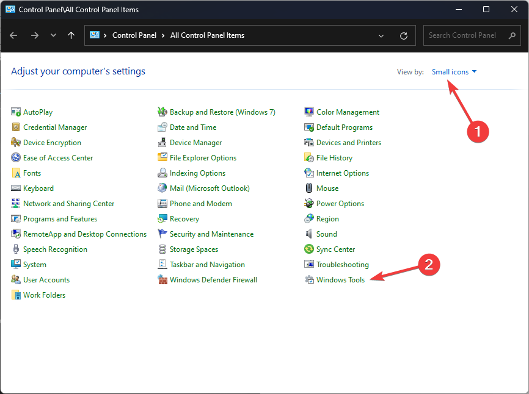Viewport: 529px width, 394px height.
Task: Expand the chevron before Control Panel breadcrumb
Action: [x=105, y=36]
